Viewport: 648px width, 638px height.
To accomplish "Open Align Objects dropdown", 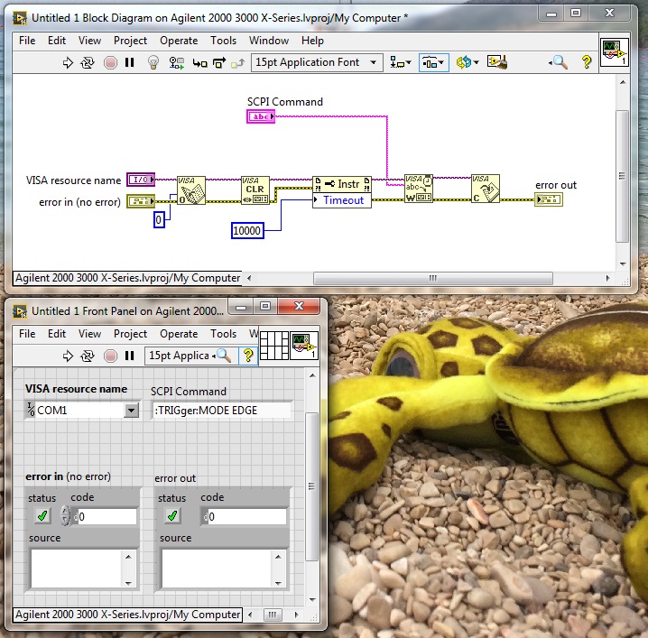I will coord(401,63).
